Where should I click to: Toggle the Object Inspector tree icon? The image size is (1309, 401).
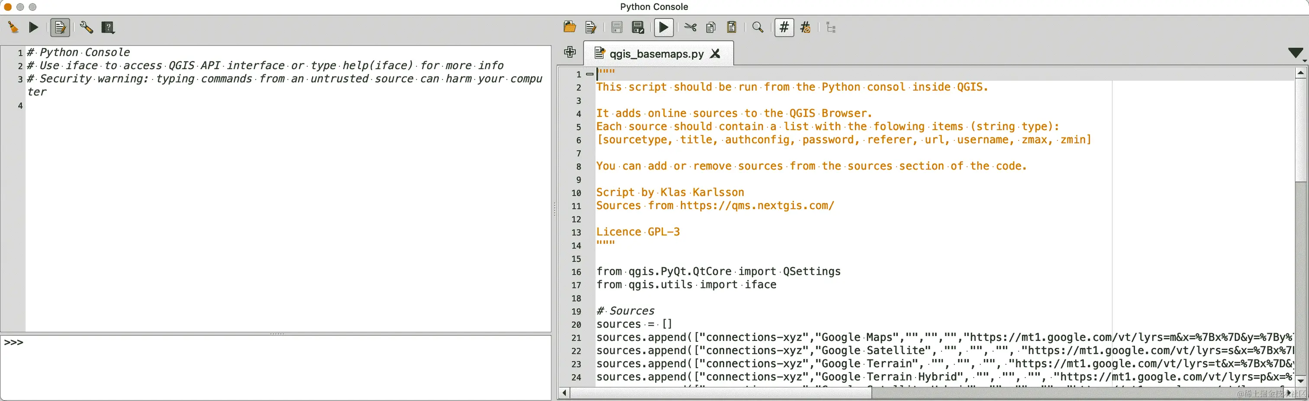click(x=832, y=27)
